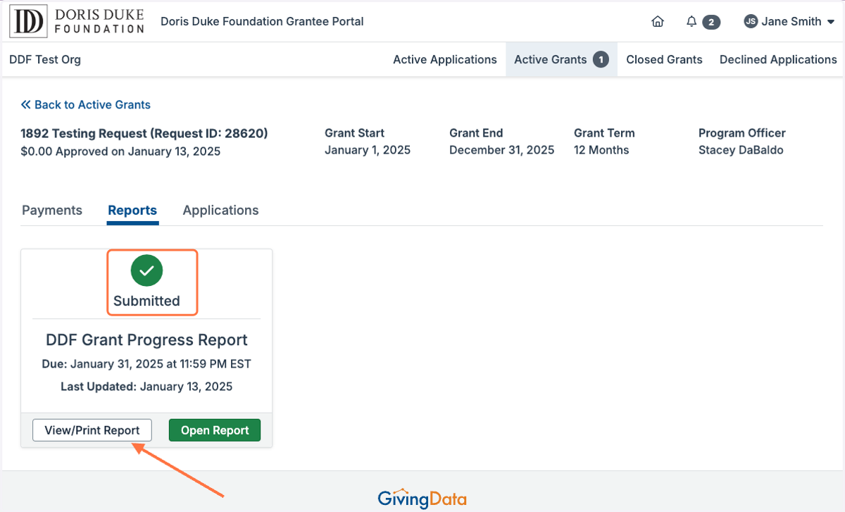The width and height of the screenshot is (845, 512).
Task: Click the green Open Report button
Action: point(215,430)
